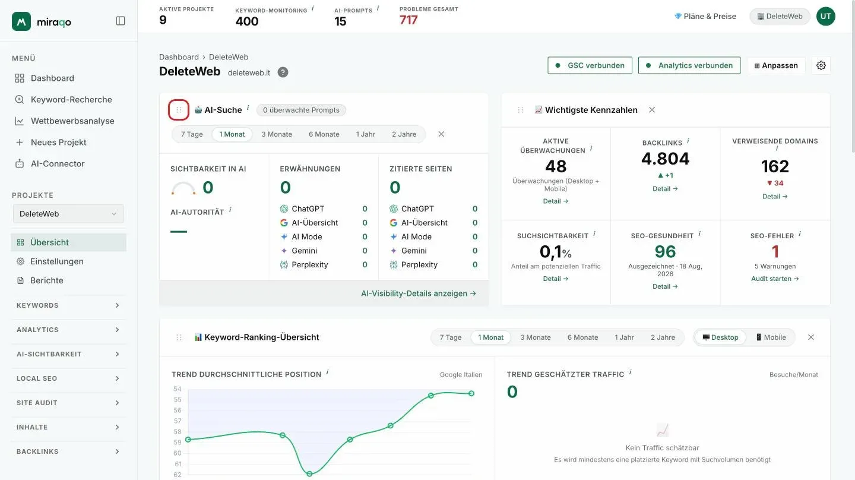The height and width of the screenshot is (480, 855).
Task: Select 6 Monate in AI-Suche range
Action: (324, 134)
